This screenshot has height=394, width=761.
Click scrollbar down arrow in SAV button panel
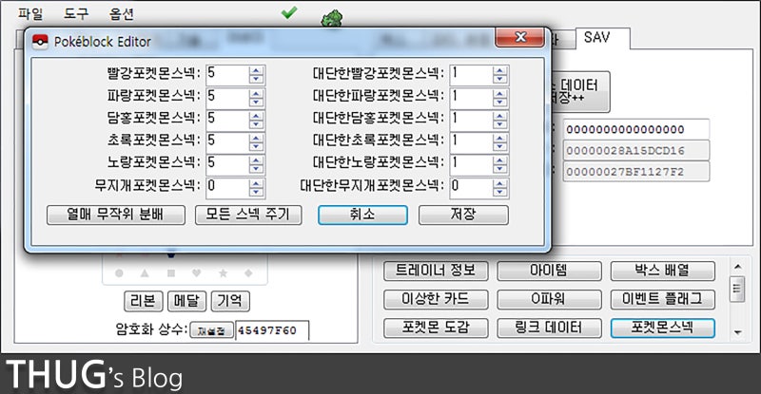click(x=737, y=332)
